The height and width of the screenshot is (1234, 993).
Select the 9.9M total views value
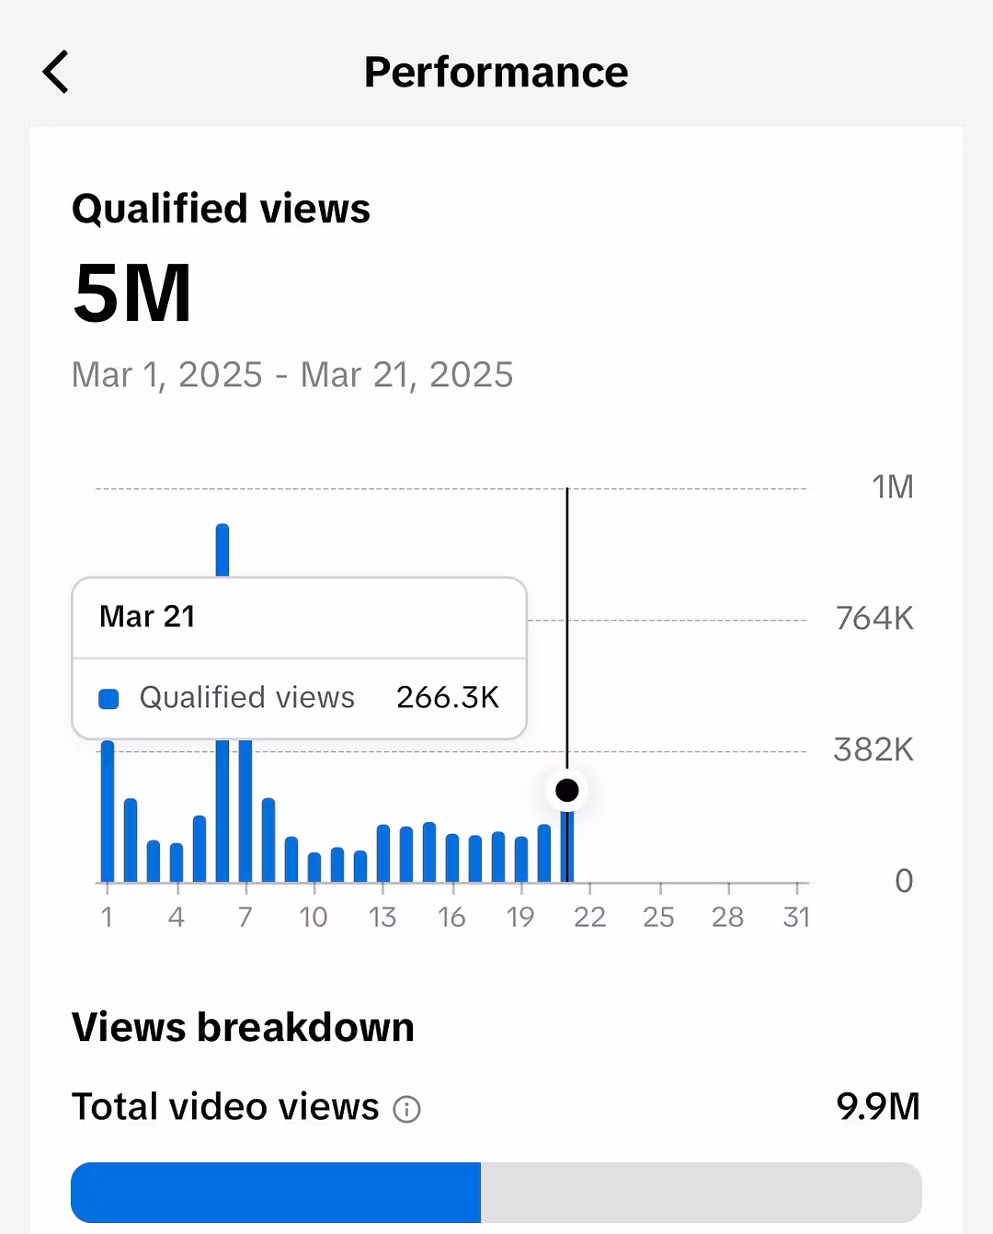878,1106
